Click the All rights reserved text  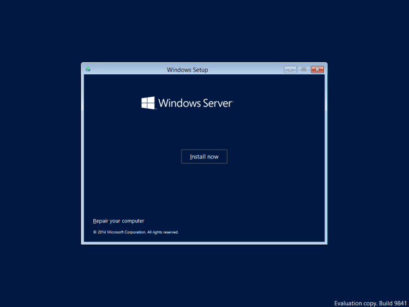point(163,232)
